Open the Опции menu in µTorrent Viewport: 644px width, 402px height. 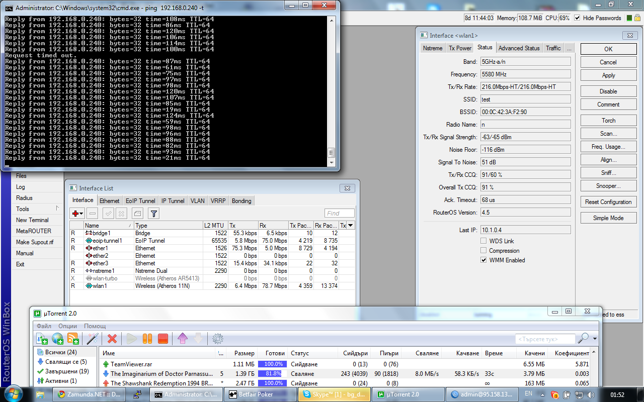[x=68, y=326]
